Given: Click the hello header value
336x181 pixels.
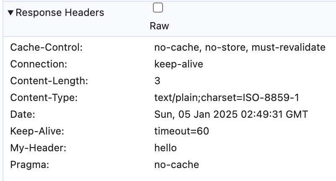Looking at the screenshot, I should 165,148.
